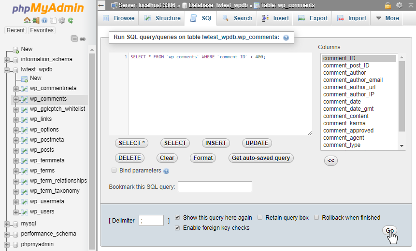Uncheck Show this query here again

(x=178, y=217)
